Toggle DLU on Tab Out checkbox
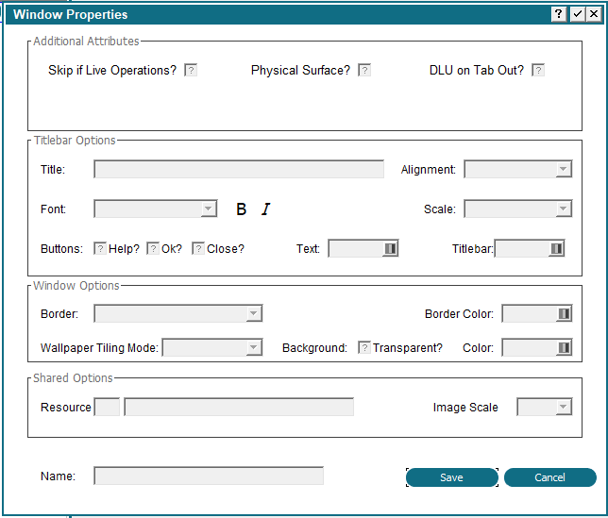Viewport: 608px width, 518px height. (x=538, y=71)
